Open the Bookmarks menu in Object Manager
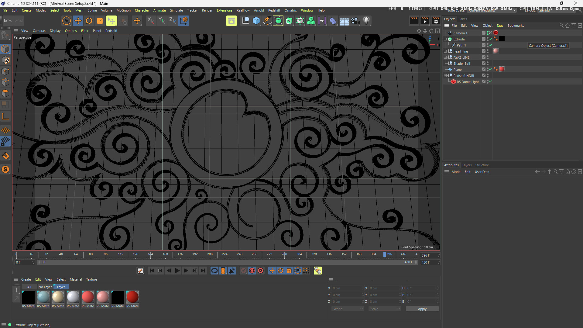This screenshot has height=328, width=583. (516, 26)
